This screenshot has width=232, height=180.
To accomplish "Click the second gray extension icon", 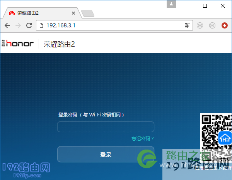I will tap(212, 25).
